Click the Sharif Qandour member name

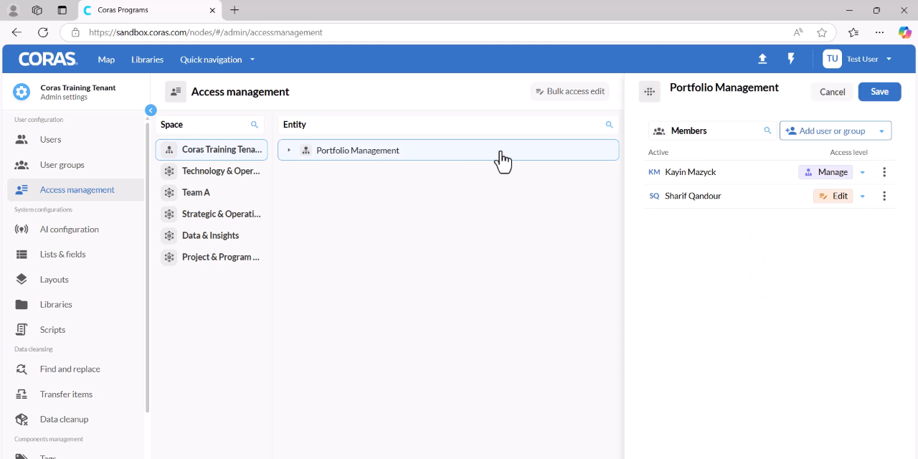(693, 196)
